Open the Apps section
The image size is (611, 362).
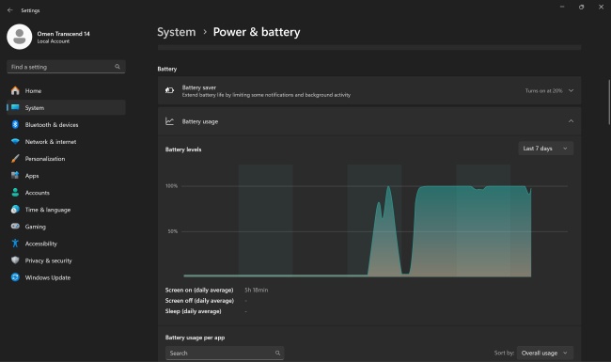(x=66, y=175)
